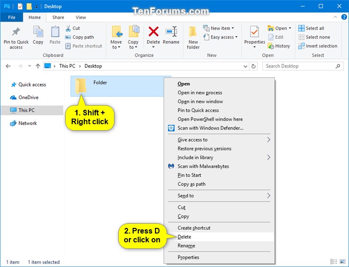Image resolution: width=349 pixels, height=267 pixels.
Task: Choose Rename in the context menu
Action: tap(219, 246)
